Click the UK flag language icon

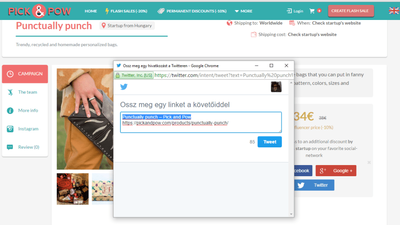(x=394, y=11)
